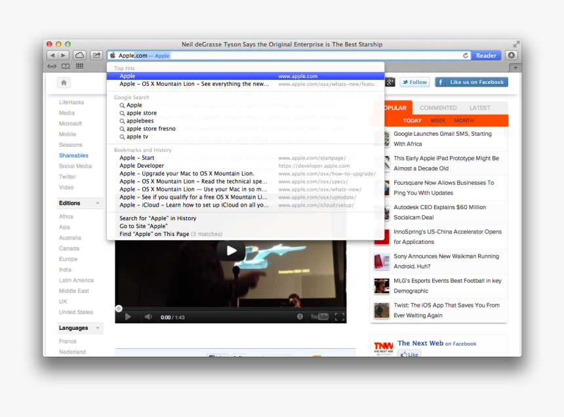Click the Google Plus icon
This screenshot has height=417, width=564.
pos(390,83)
